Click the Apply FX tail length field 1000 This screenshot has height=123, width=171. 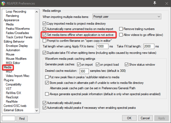(x=102, y=46)
